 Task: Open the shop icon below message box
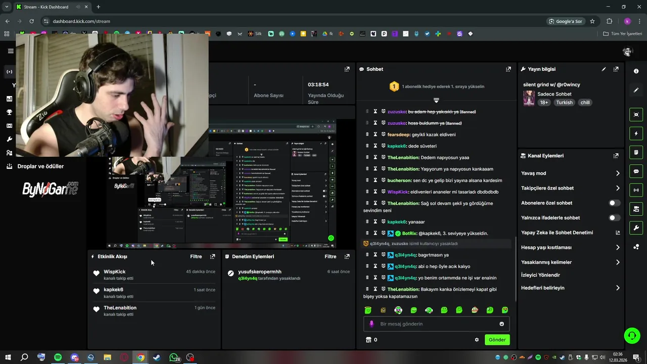[x=368, y=340]
